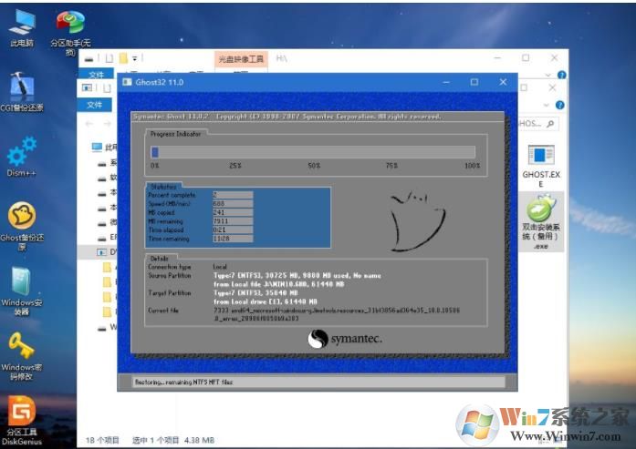Select 双击安装系统 exe file
Screen dimensions: 636x449
[x=541, y=217]
